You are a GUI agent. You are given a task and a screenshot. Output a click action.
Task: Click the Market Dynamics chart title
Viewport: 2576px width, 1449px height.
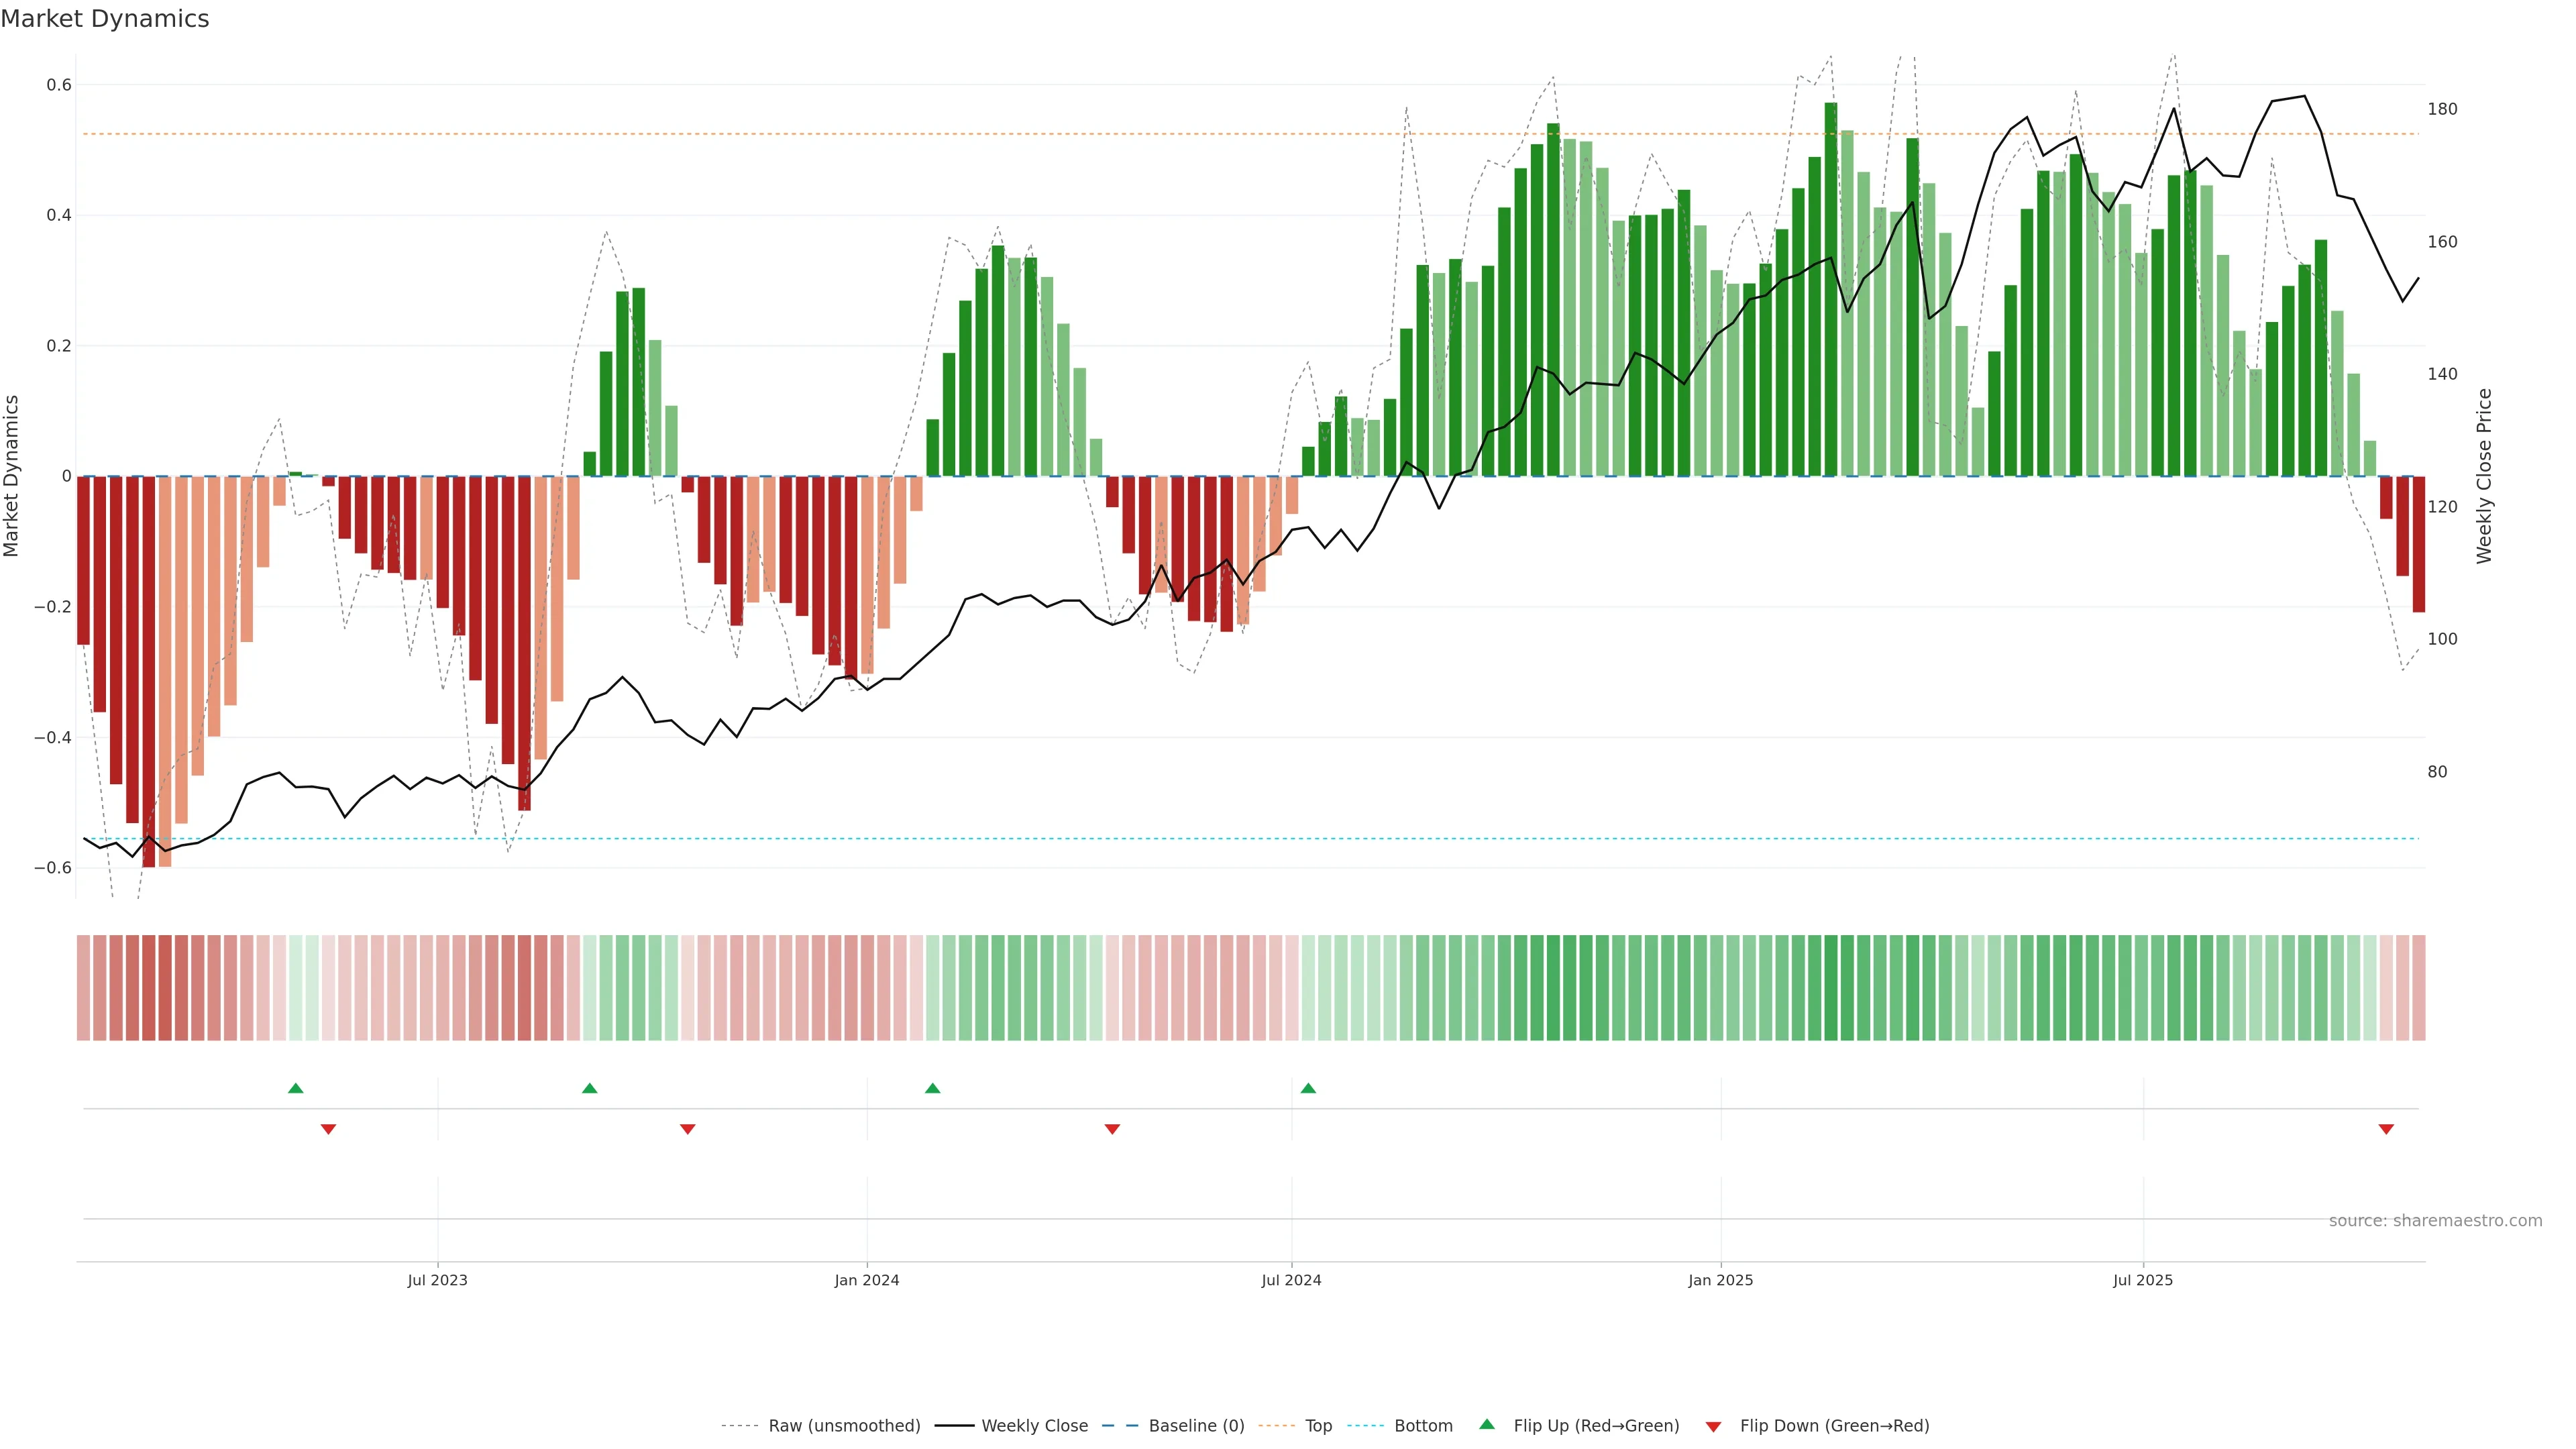[105, 19]
